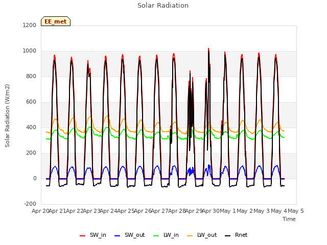Screen dimensions: 327x245
Task: Click the Solar Radiation (W/m2) y-axis label
Action: pos(7,116)
